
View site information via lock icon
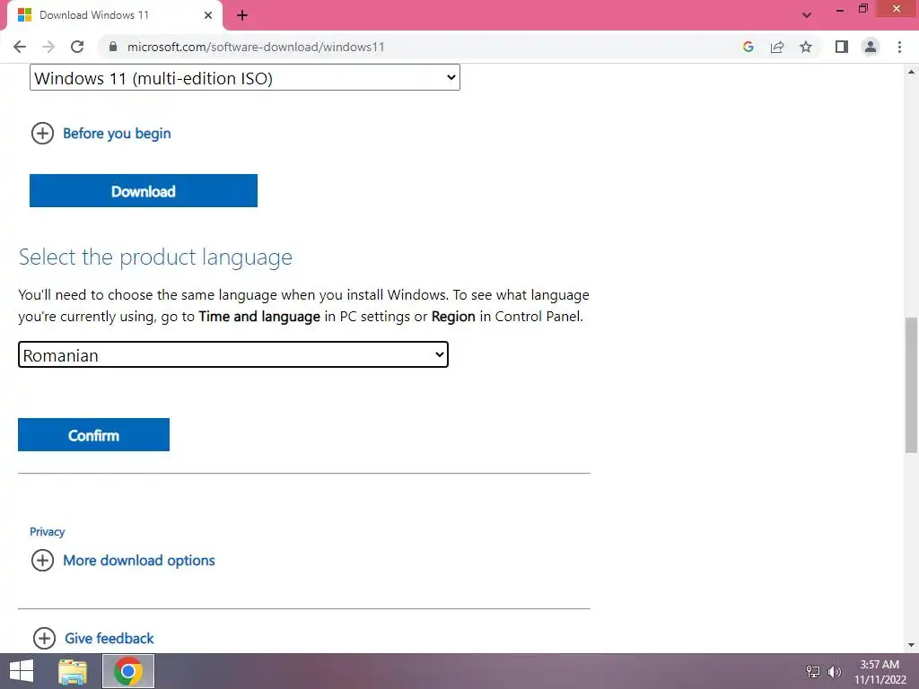113,47
